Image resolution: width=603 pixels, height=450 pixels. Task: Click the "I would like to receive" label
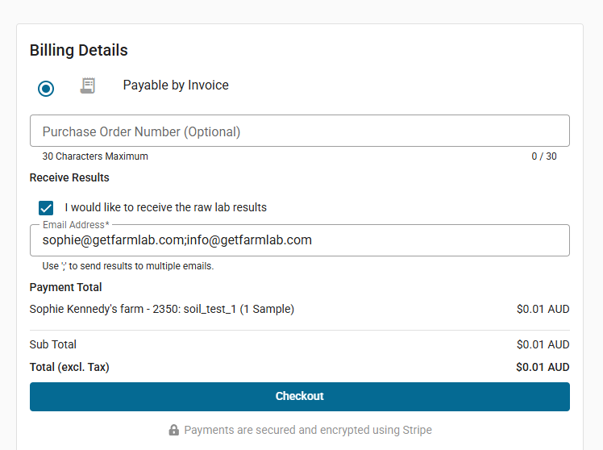tap(165, 207)
